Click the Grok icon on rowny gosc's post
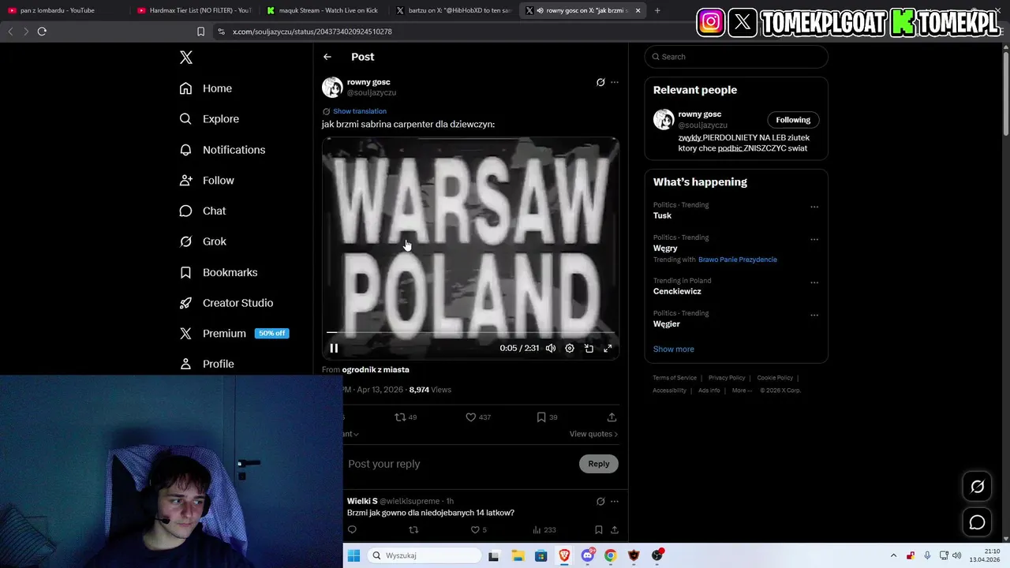The width and height of the screenshot is (1010, 568). (600, 82)
